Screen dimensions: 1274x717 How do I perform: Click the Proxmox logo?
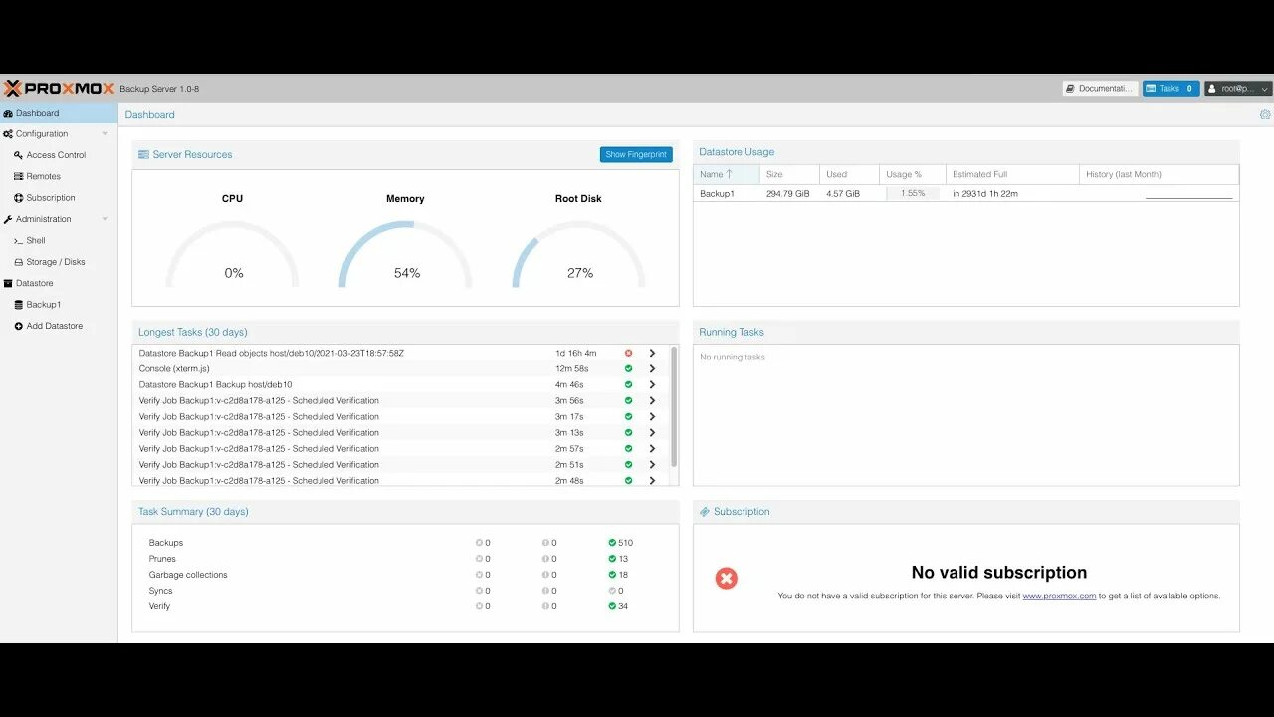[x=60, y=88]
